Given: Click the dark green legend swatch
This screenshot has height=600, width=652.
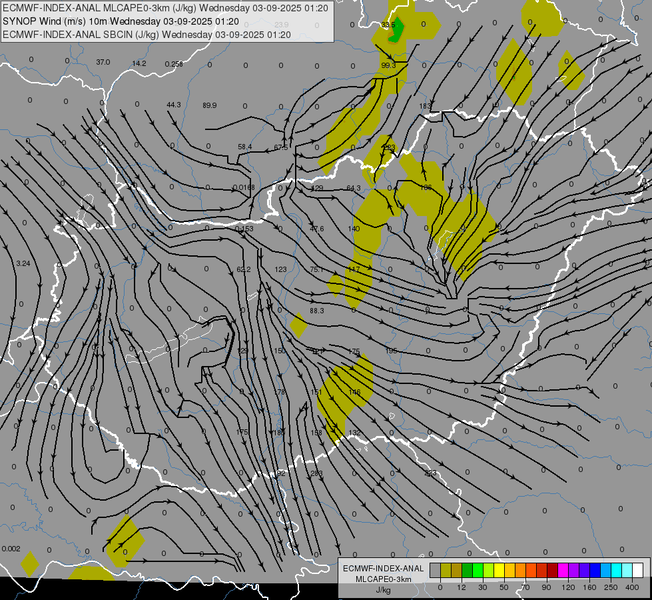Looking at the screenshot, I should [x=468, y=571].
